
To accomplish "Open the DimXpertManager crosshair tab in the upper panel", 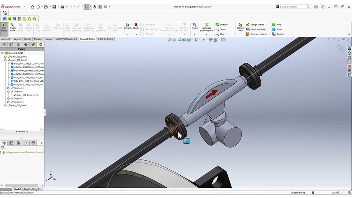I will [26, 44].
